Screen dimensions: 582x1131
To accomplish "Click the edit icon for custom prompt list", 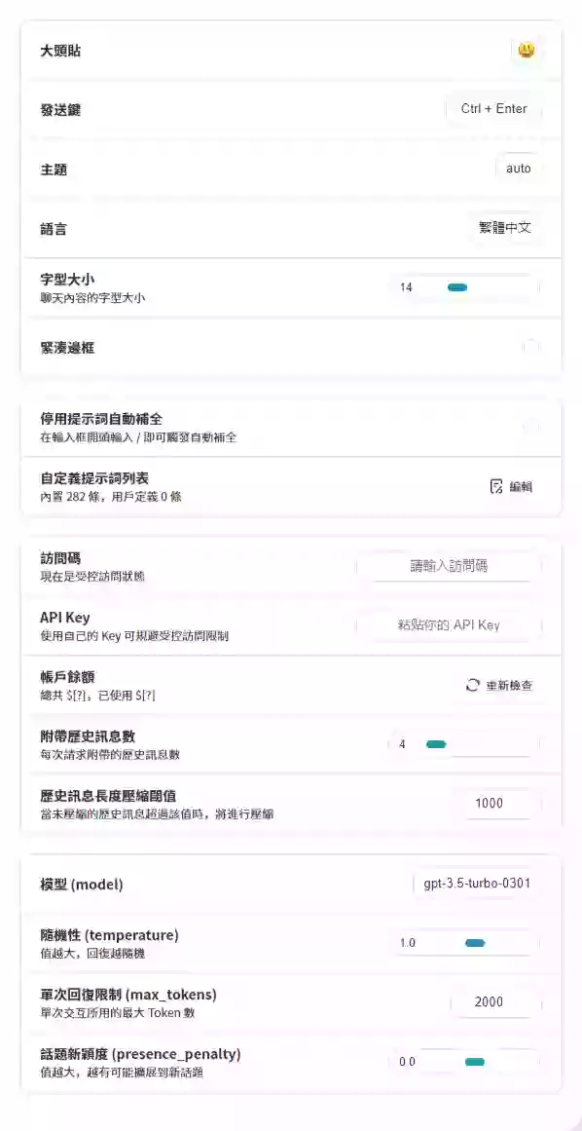I will (x=495, y=487).
